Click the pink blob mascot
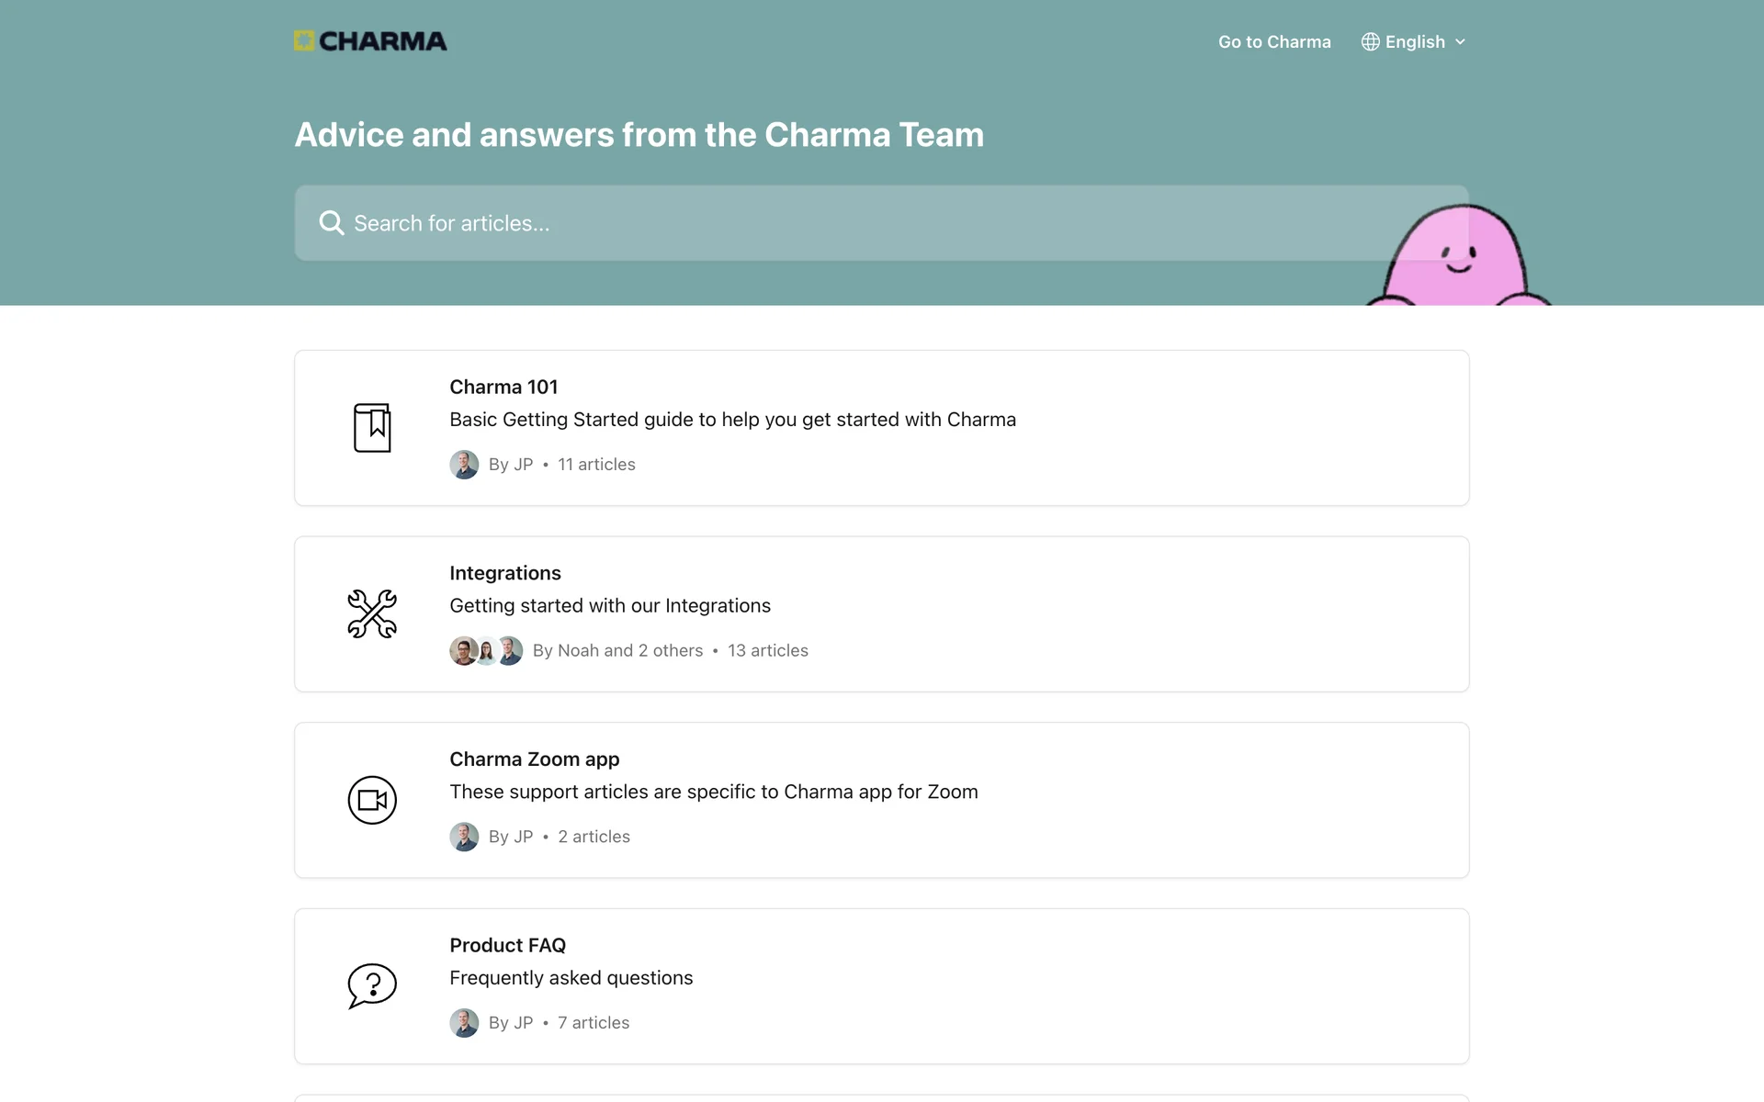Viewport: 1764px width, 1102px height. pos(1456,257)
